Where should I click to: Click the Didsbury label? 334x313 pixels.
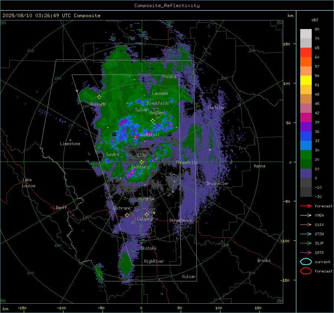coord(140,167)
